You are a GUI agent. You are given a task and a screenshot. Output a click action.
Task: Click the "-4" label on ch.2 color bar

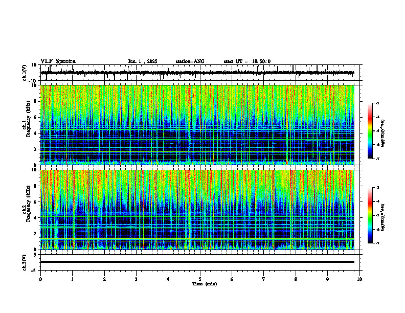tap(377, 202)
